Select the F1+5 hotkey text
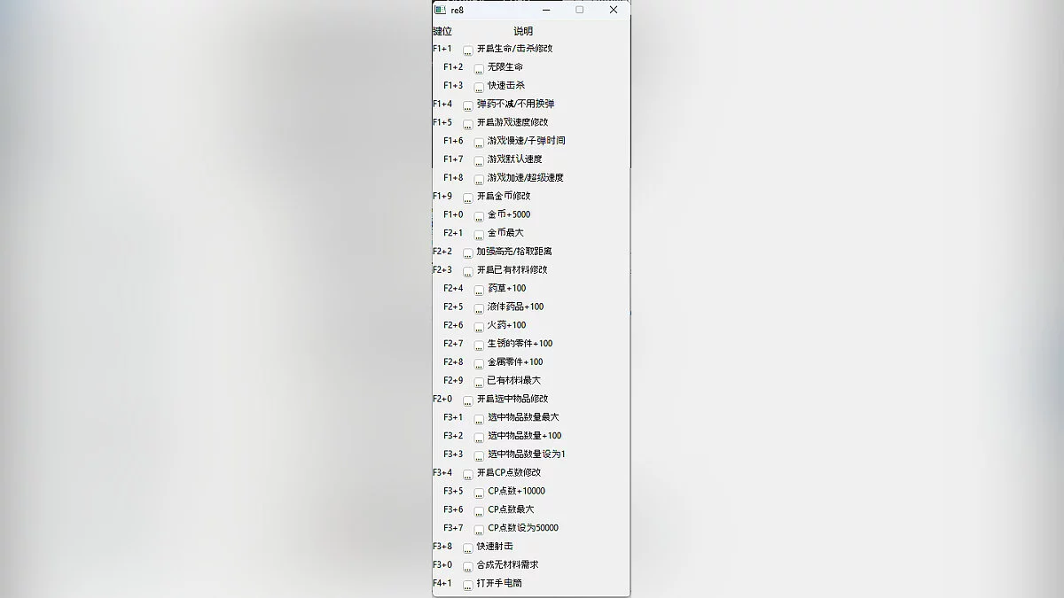 click(x=442, y=122)
